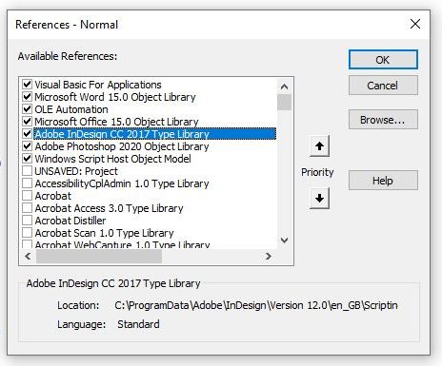Click the Location path text
Image resolution: width=442 pixels, height=366 pixels.
tap(256, 305)
